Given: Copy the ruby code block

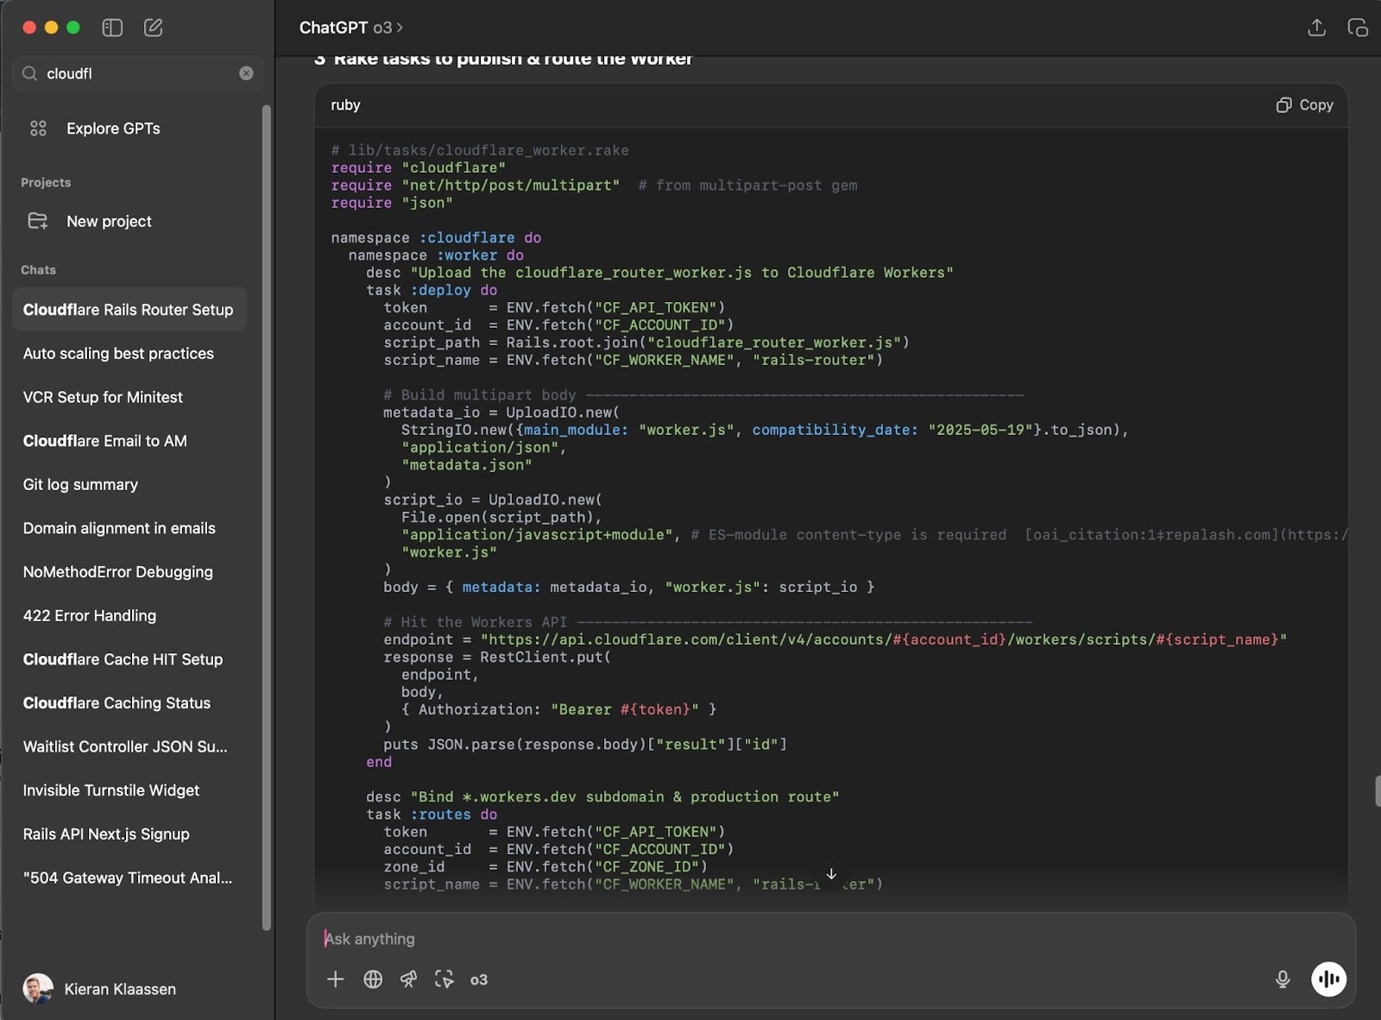Looking at the screenshot, I should [x=1304, y=104].
